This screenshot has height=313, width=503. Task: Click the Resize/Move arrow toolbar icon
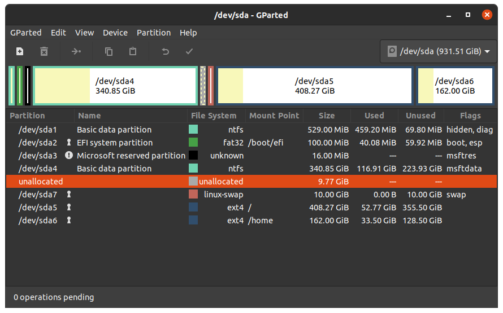[x=76, y=51]
